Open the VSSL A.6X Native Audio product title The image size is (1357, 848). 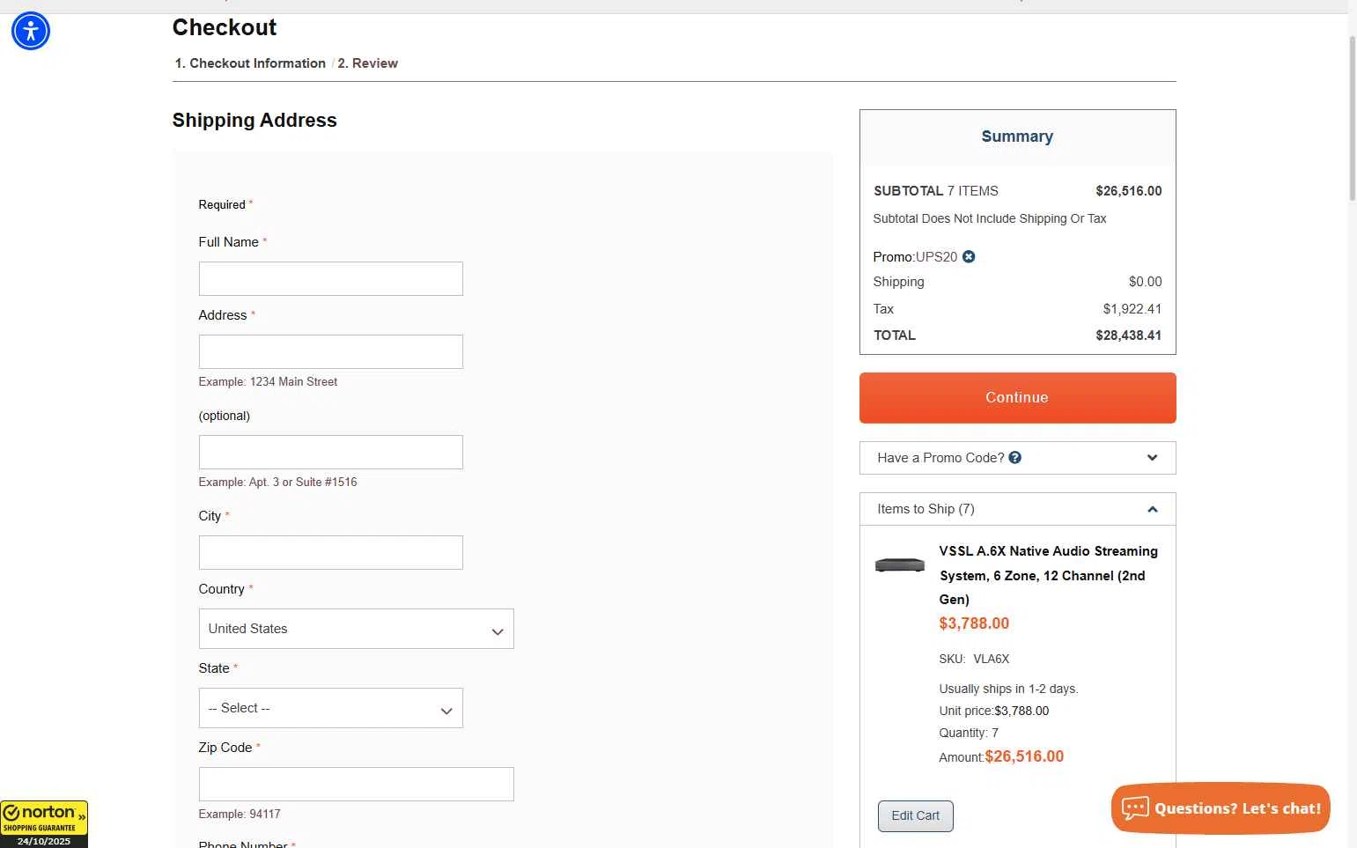1048,575
